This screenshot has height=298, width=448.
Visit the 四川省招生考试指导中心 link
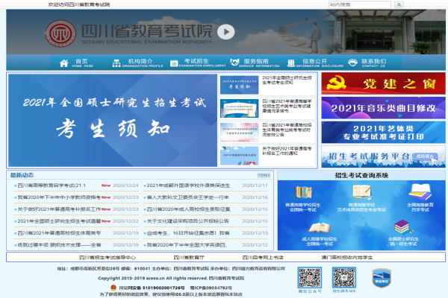pos(108,258)
